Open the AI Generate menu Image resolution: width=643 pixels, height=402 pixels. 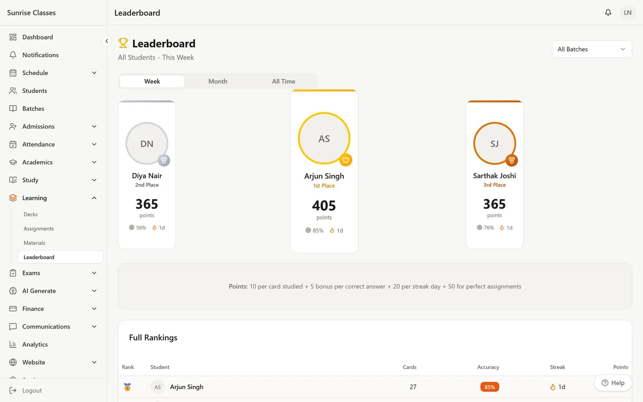click(x=53, y=291)
